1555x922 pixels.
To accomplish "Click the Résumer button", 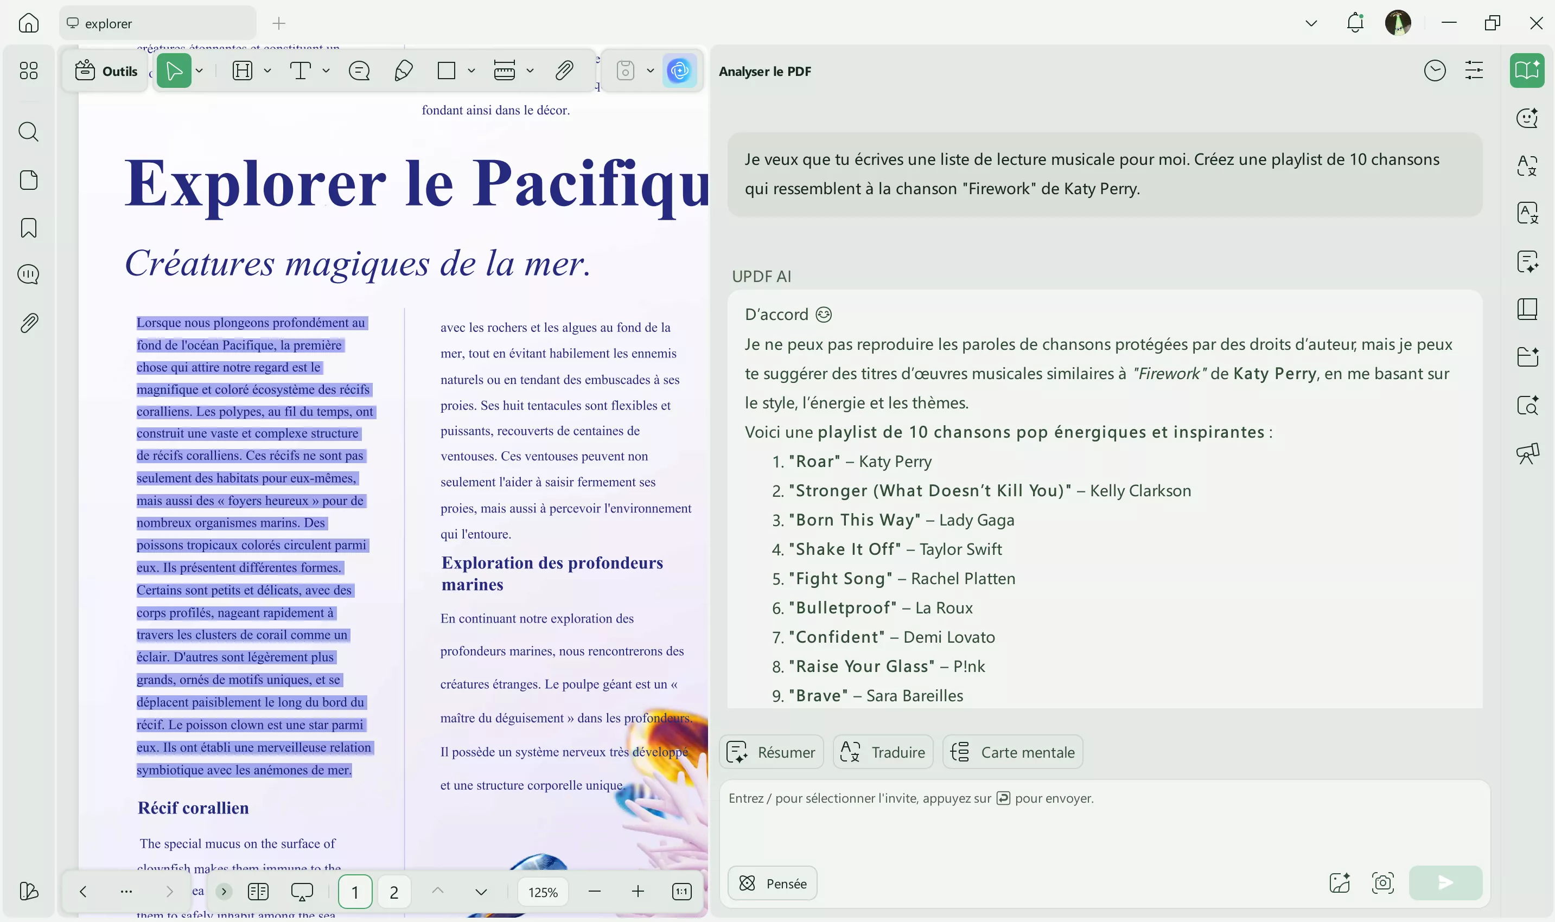I will point(772,752).
